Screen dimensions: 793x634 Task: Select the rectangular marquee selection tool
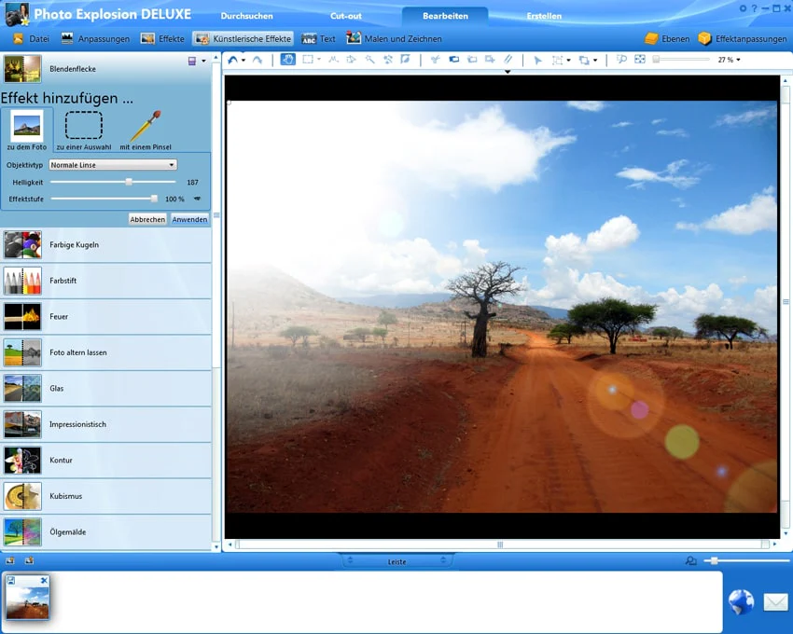[x=308, y=60]
